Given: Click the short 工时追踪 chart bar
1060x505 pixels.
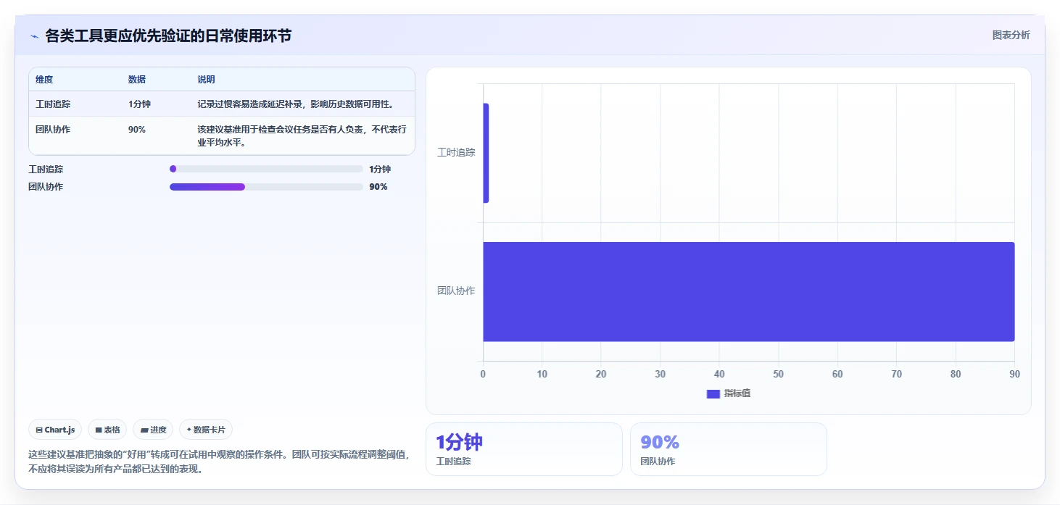Looking at the screenshot, I should pos(486,153).
